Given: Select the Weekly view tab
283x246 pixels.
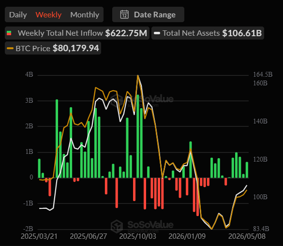Looking at the screenshot, I should coord(48,15).
